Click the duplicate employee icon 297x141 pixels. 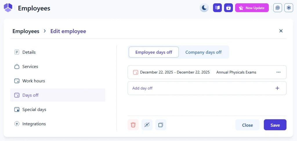point(161,125)
